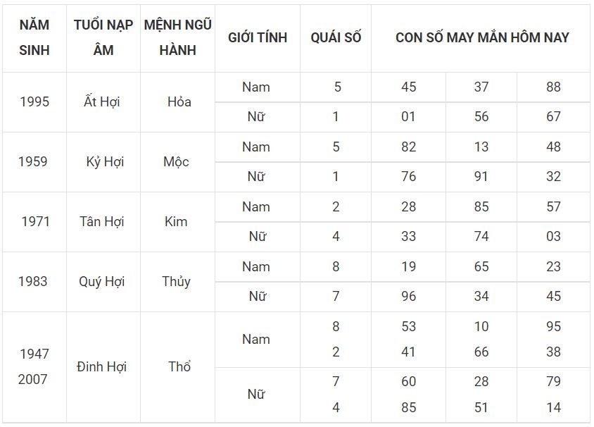
Task: Click lucky number 88 in 1995 row
Action: coord(553,87)
